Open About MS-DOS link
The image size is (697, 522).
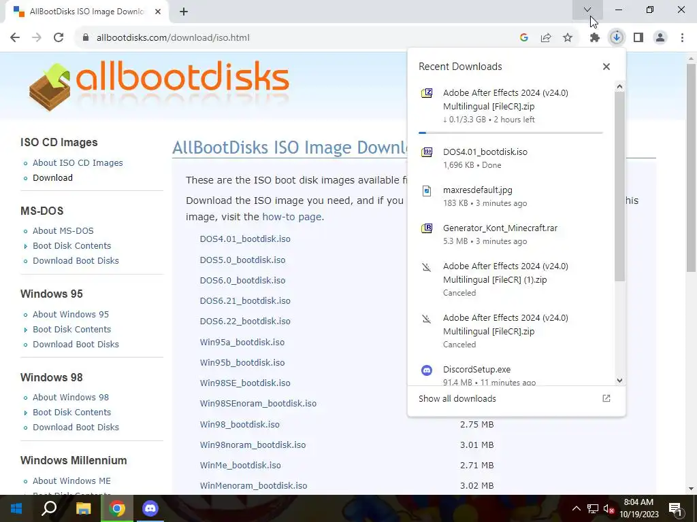63,231
